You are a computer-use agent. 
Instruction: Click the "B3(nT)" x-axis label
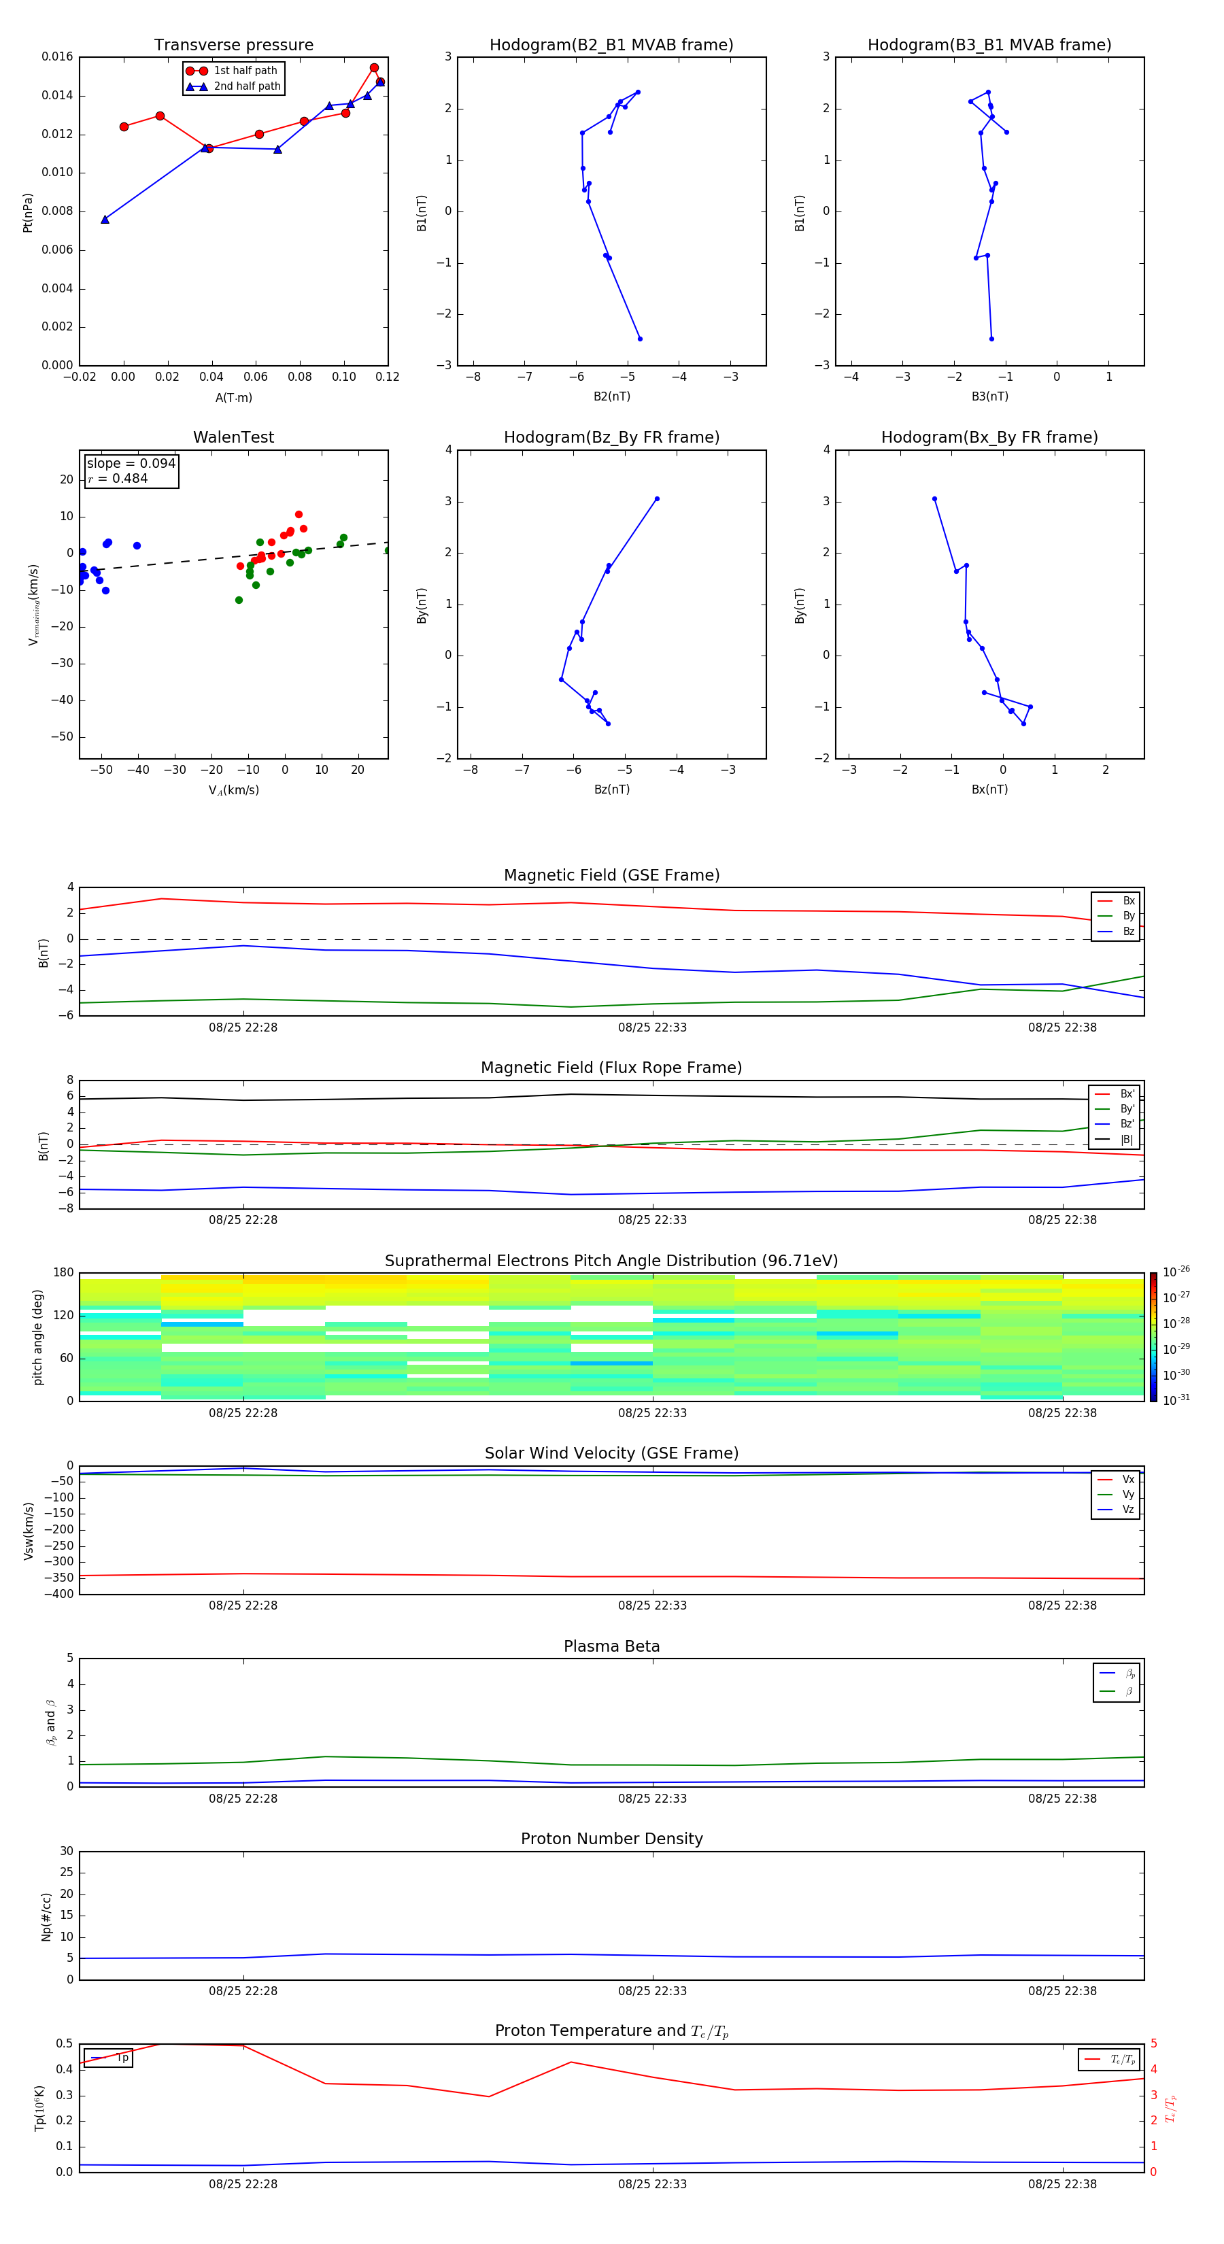pyautogui.click(x=989, y=396)
